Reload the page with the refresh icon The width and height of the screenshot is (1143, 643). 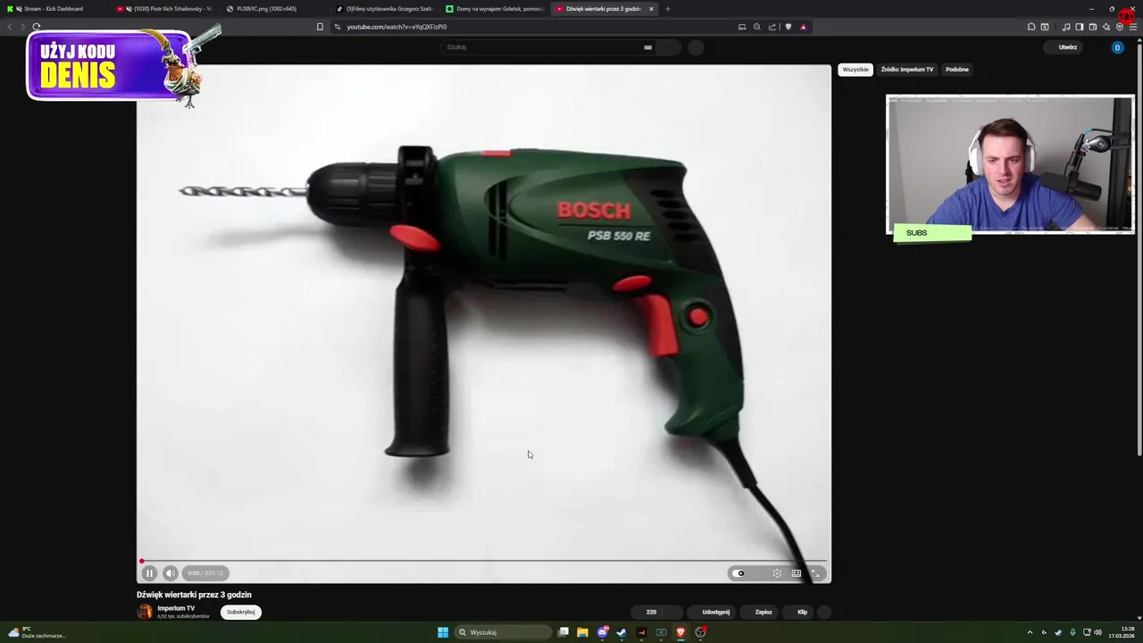point(36,27)
